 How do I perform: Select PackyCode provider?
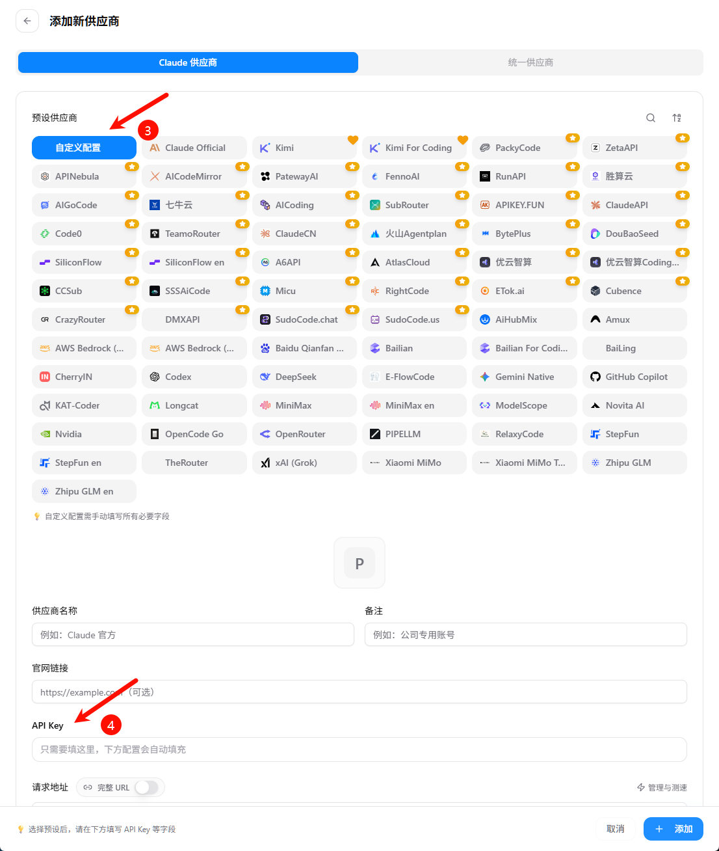(x=525, y=148)
